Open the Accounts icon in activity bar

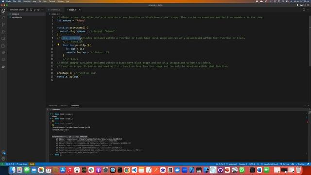pos(3,153)
